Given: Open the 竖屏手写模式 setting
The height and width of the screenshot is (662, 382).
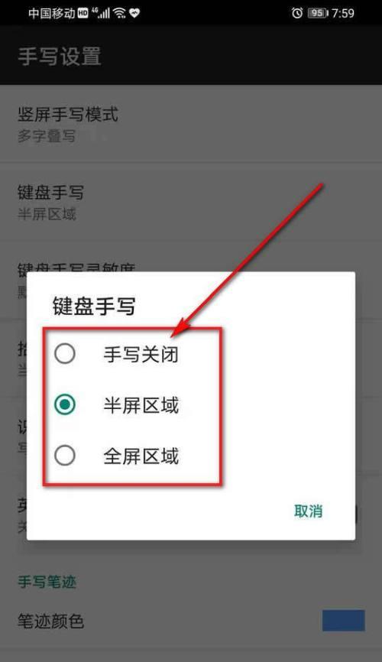Looking at the screenshot, I should point(191,123).
